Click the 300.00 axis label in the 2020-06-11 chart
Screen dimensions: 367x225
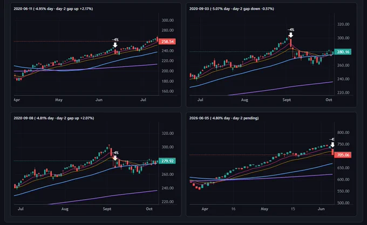[168, 21]
